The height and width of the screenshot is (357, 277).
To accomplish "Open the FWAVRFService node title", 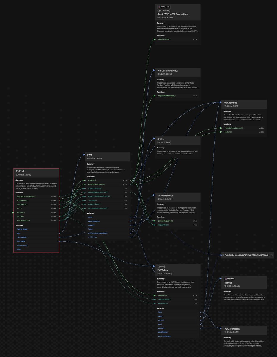I will point(165,196).
